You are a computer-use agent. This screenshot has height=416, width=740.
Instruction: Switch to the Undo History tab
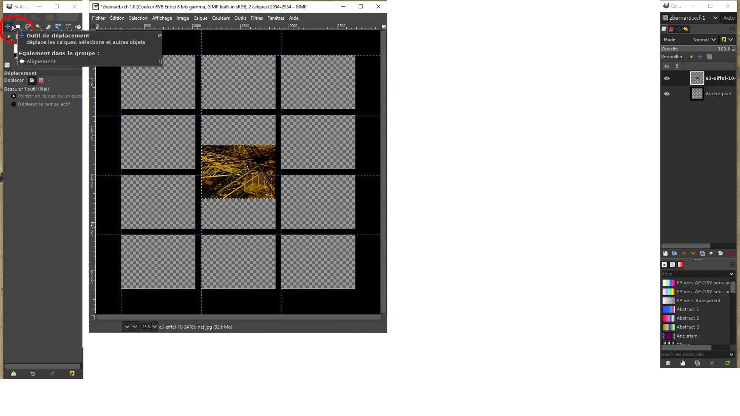click(686, 29)
